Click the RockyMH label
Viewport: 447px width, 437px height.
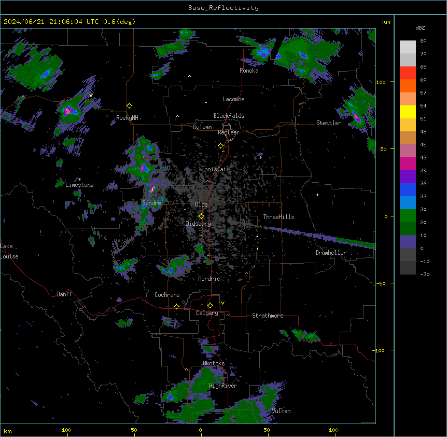(x=127, y=118)
